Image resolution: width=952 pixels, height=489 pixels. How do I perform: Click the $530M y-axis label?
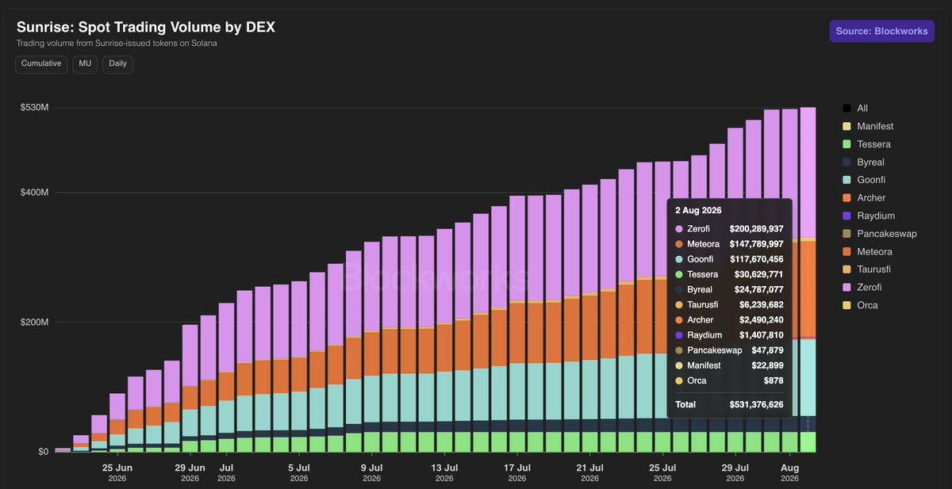pos(36,107)
